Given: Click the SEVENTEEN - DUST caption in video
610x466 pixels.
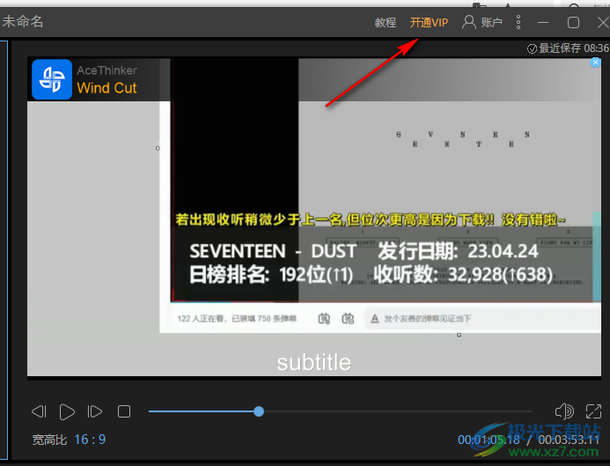Looking at the screenshot, I should [x=273, y=251].
